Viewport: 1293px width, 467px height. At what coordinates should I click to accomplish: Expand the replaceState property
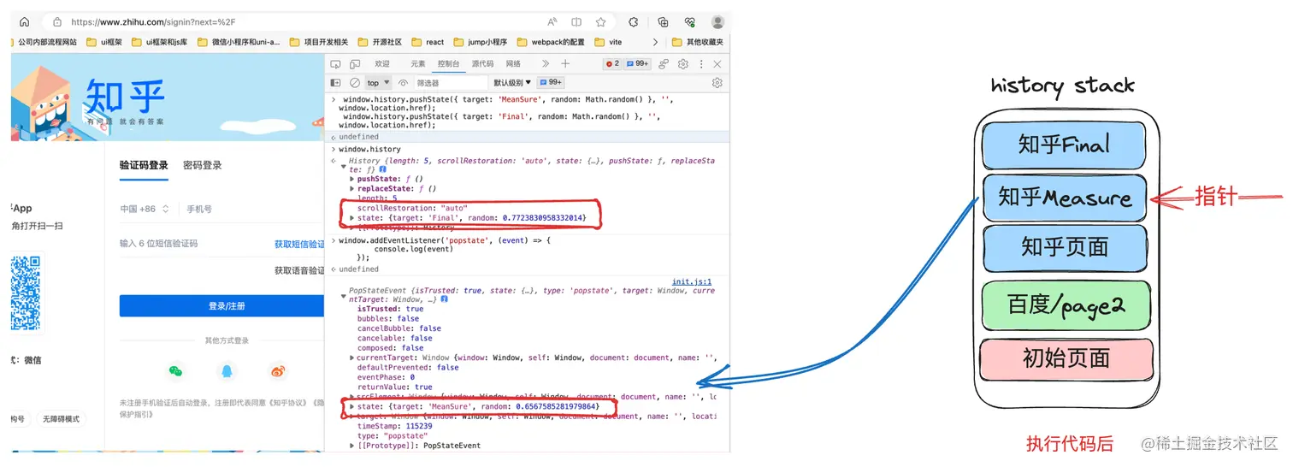click(x=352, y=188)
